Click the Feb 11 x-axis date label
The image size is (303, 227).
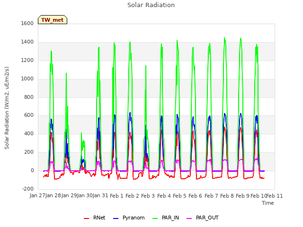pyautogui.click(x=275, y=196)
